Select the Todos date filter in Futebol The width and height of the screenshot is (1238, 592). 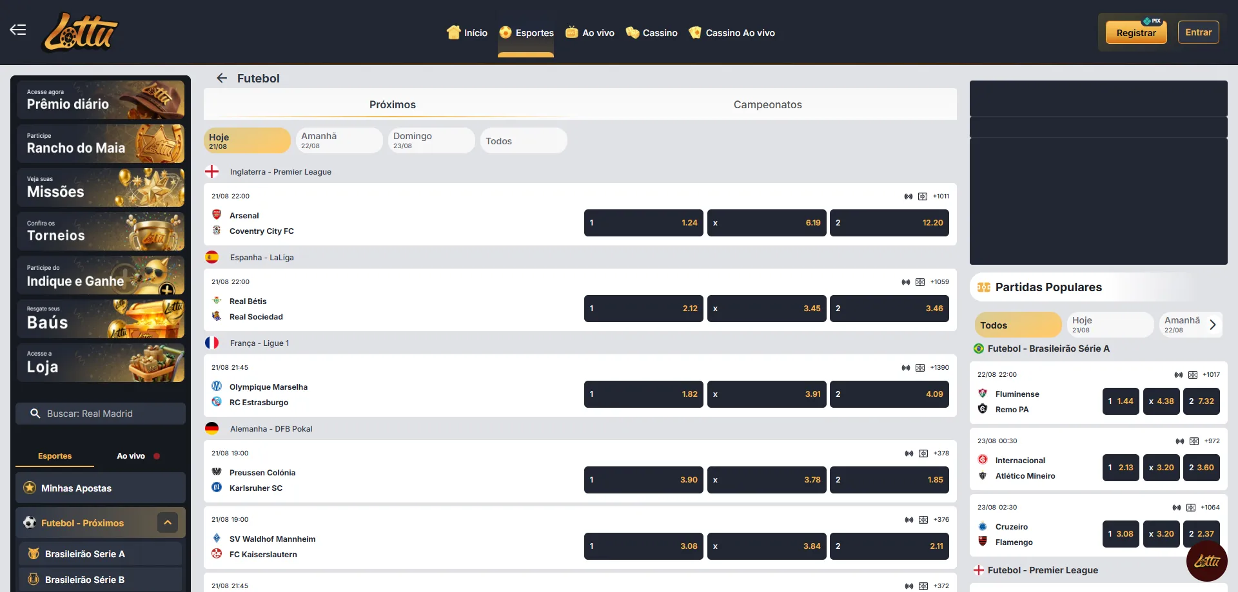click(524, 140)
